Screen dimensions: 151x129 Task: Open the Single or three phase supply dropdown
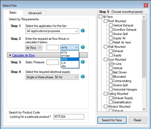click(52, 77)
